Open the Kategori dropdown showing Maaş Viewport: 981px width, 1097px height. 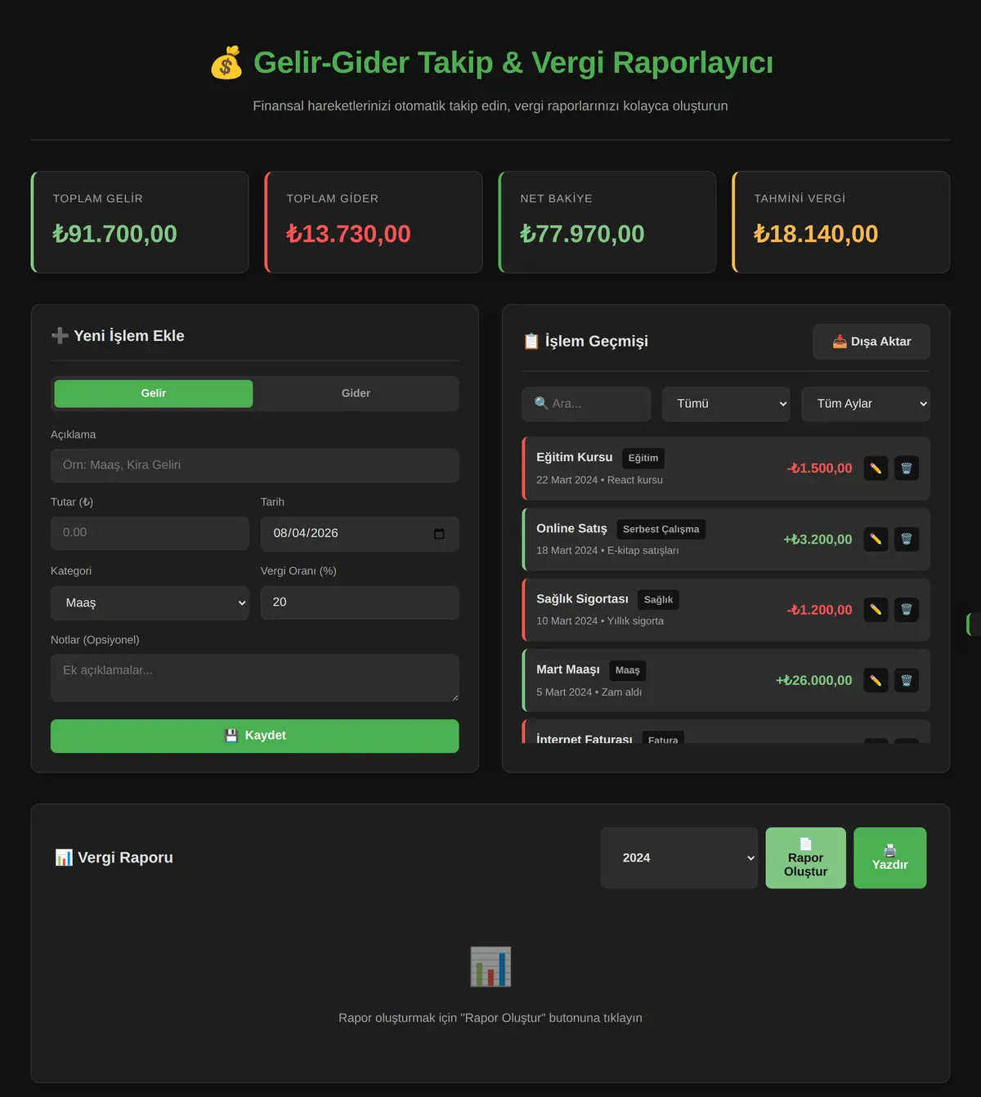(x=150, y=603)
